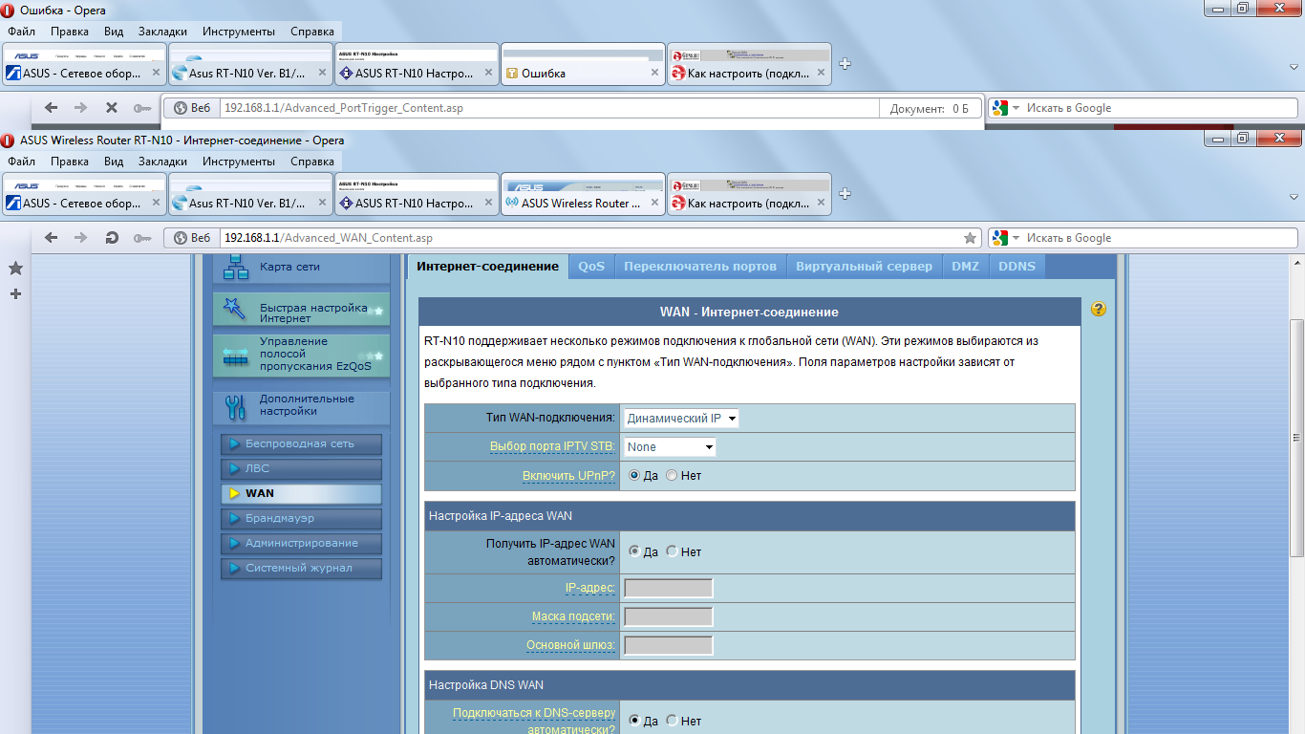Stop page loading in the Ошибка window

point(111,108)
